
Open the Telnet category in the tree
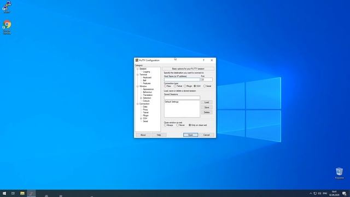click(146, 113)
